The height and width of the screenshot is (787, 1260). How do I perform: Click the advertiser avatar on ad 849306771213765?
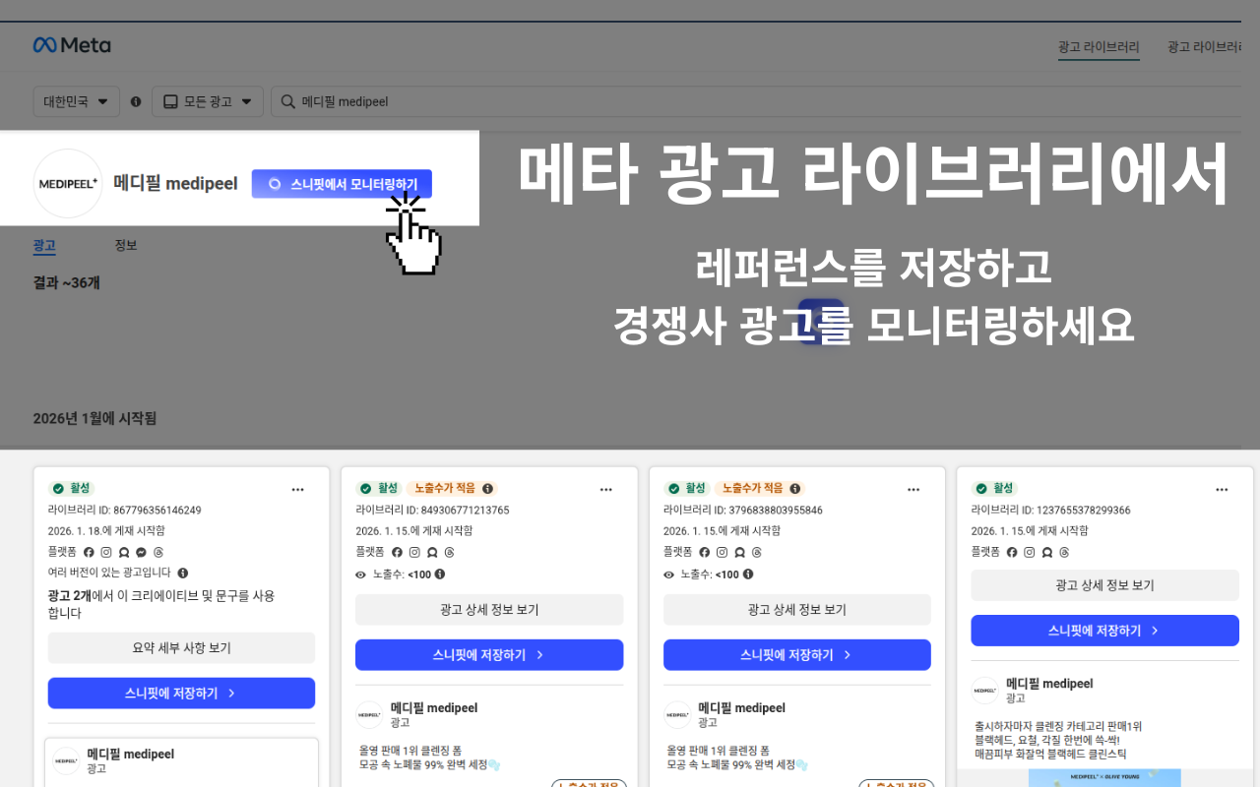pyautogui.click(x=369, y=715)
